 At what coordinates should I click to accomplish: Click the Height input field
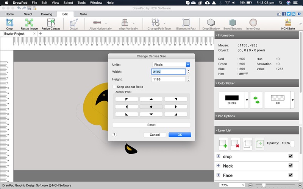(x=169, y=79)
